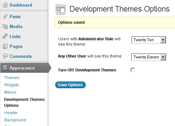This screenshot has height=126, width=175.
Task: Click the Development Themes Options page header icon
Action: point(61,9)
